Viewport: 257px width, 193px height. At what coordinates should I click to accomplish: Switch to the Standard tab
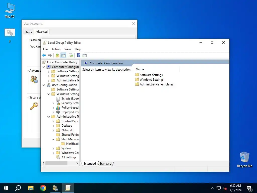click(x=105, y=163)
